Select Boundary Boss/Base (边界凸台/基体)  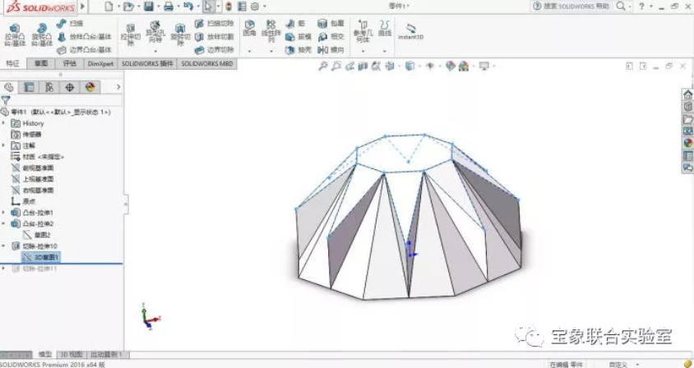point(85,50)
